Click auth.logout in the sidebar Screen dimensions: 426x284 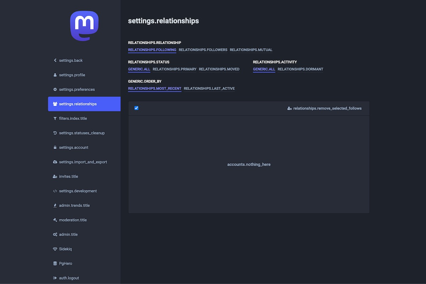click(69, 278)
